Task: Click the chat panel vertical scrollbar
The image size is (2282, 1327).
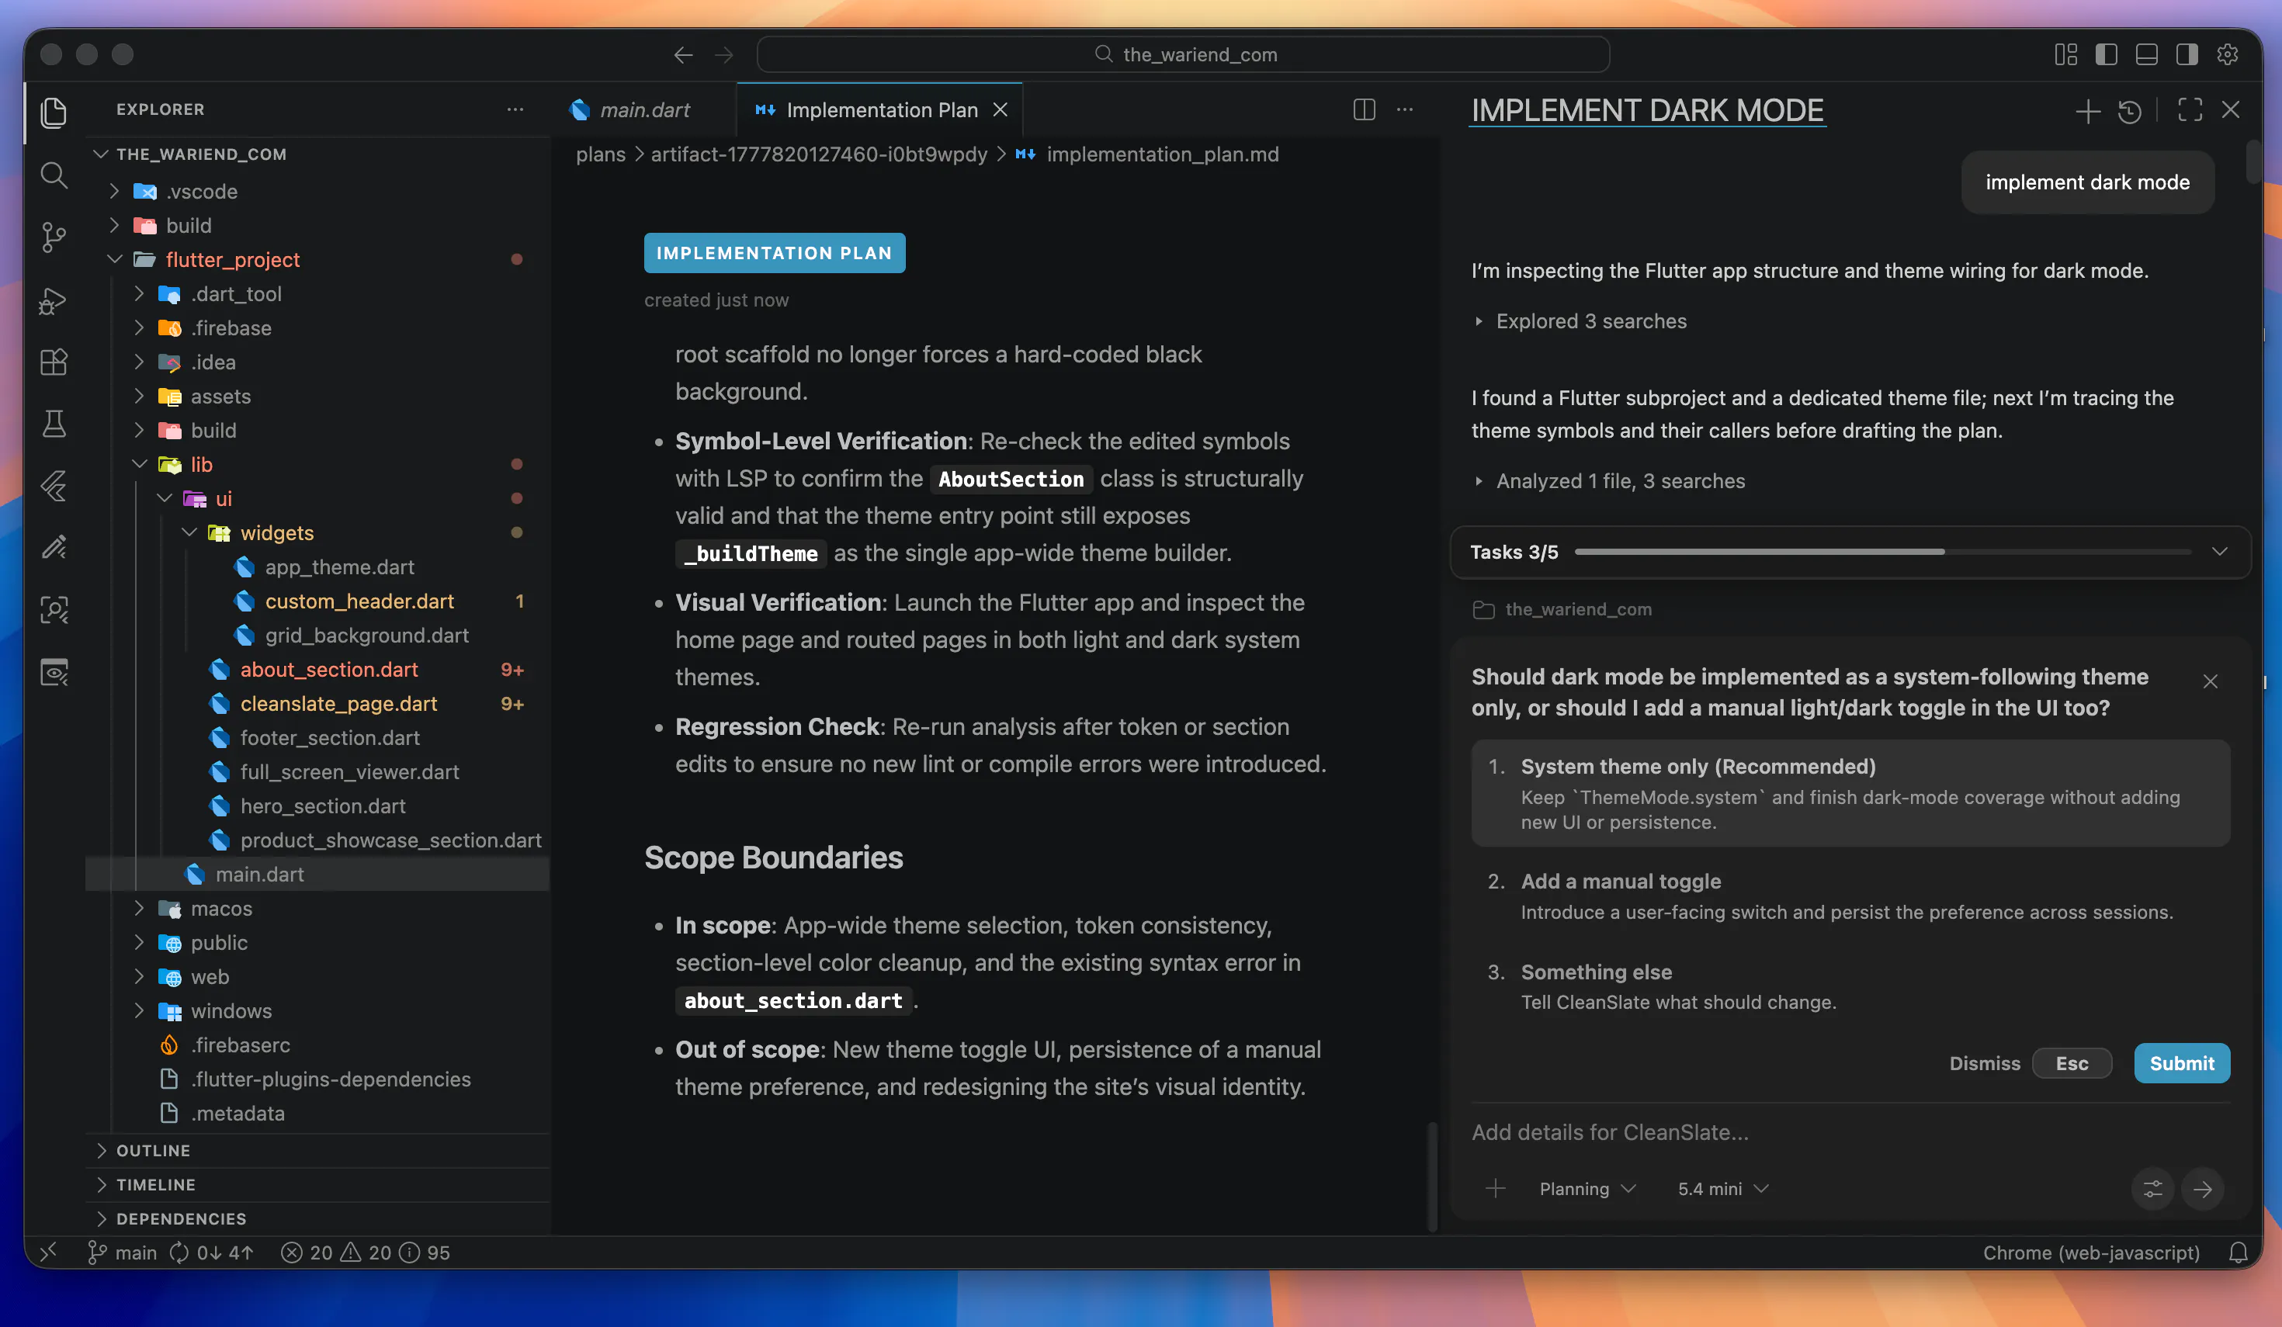Action: click(2253, 163)
